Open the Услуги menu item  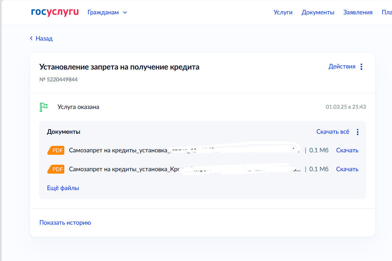point(283,12)
